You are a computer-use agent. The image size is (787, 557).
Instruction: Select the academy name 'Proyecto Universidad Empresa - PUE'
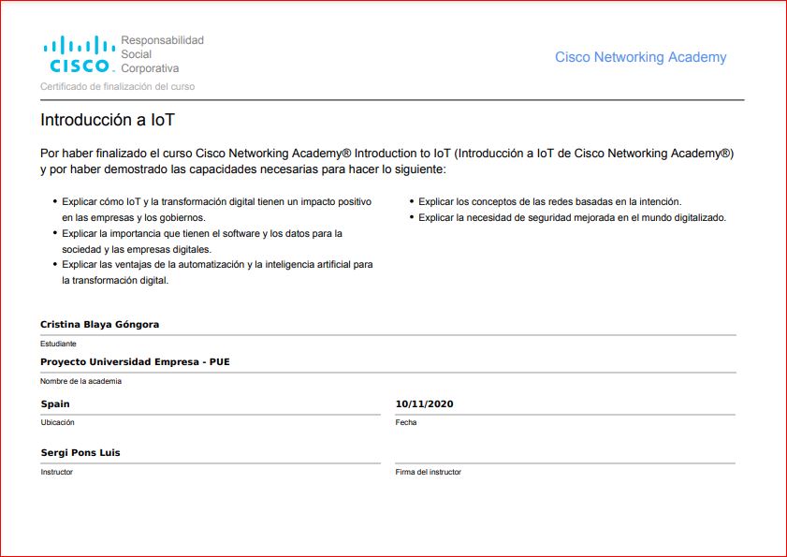click(x=135, y=361)
